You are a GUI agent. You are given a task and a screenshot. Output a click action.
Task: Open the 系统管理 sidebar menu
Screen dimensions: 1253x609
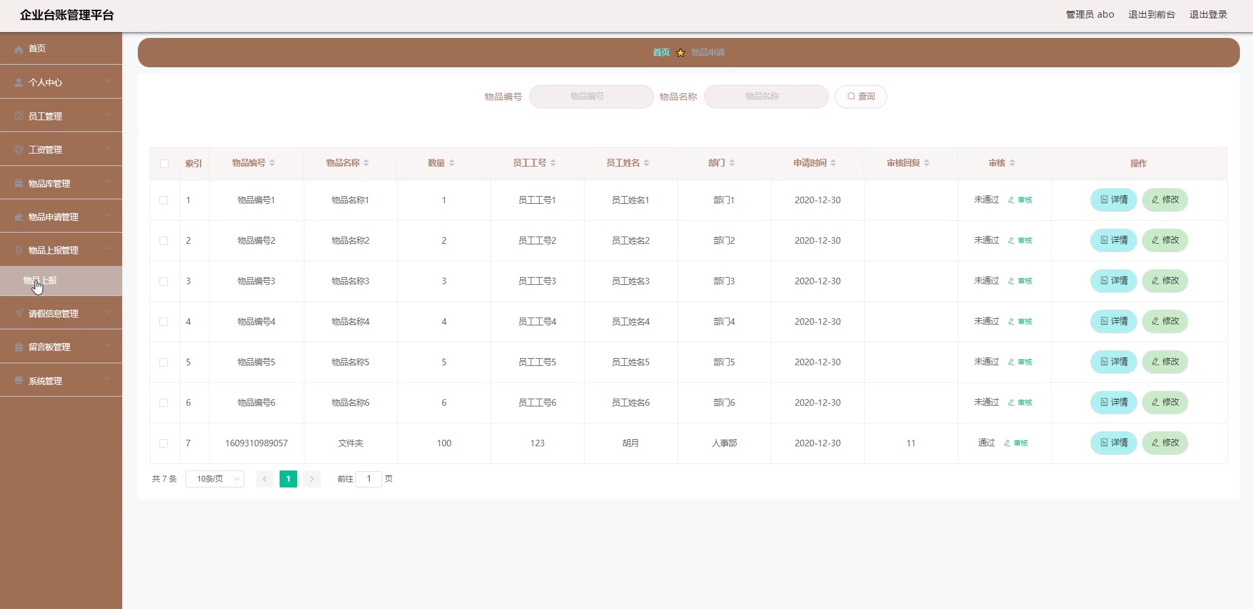(61, 380)
